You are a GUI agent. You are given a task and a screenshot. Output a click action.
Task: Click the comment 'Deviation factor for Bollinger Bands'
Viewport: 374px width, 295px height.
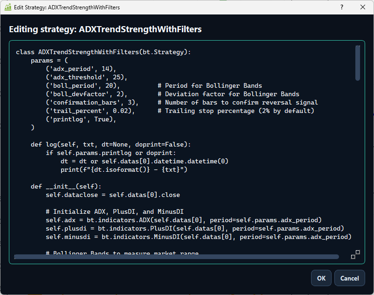coord(229,94)
